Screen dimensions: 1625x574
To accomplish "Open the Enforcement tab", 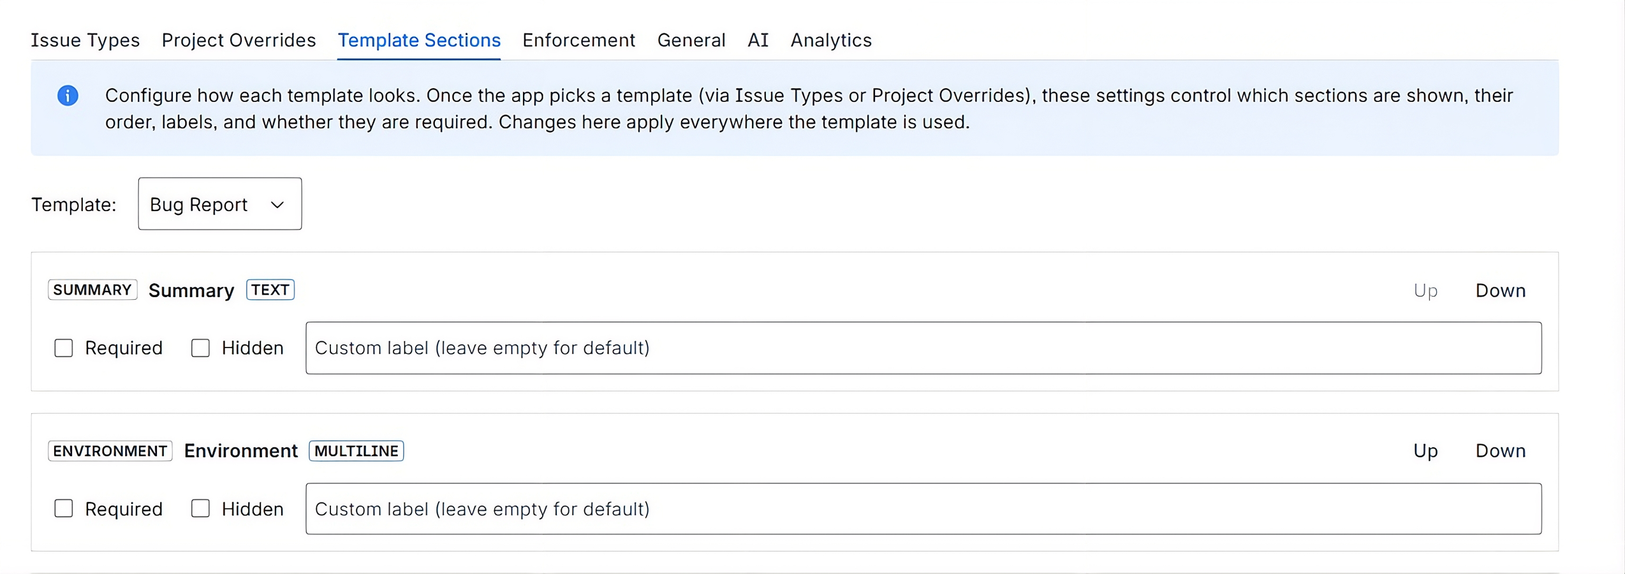I will (x=578, y=40).
